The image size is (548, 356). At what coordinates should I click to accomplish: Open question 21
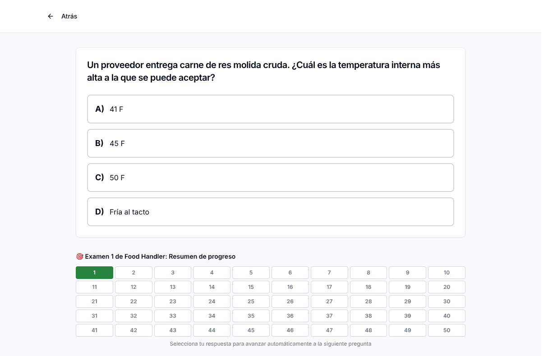94,301
